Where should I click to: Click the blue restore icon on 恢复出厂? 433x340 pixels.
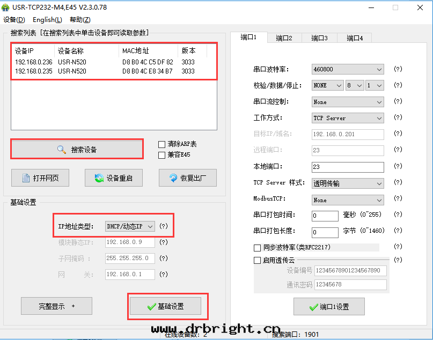click(x=173, y=178)
